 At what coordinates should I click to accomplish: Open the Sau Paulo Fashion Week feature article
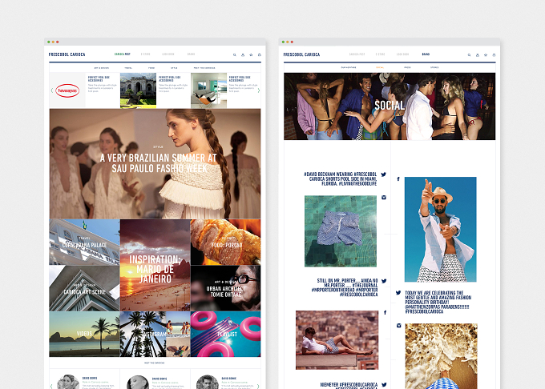[x=155, y=163]
